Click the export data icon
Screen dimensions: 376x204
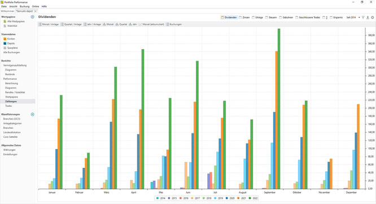pyautogui.click(x=368, y=18)
